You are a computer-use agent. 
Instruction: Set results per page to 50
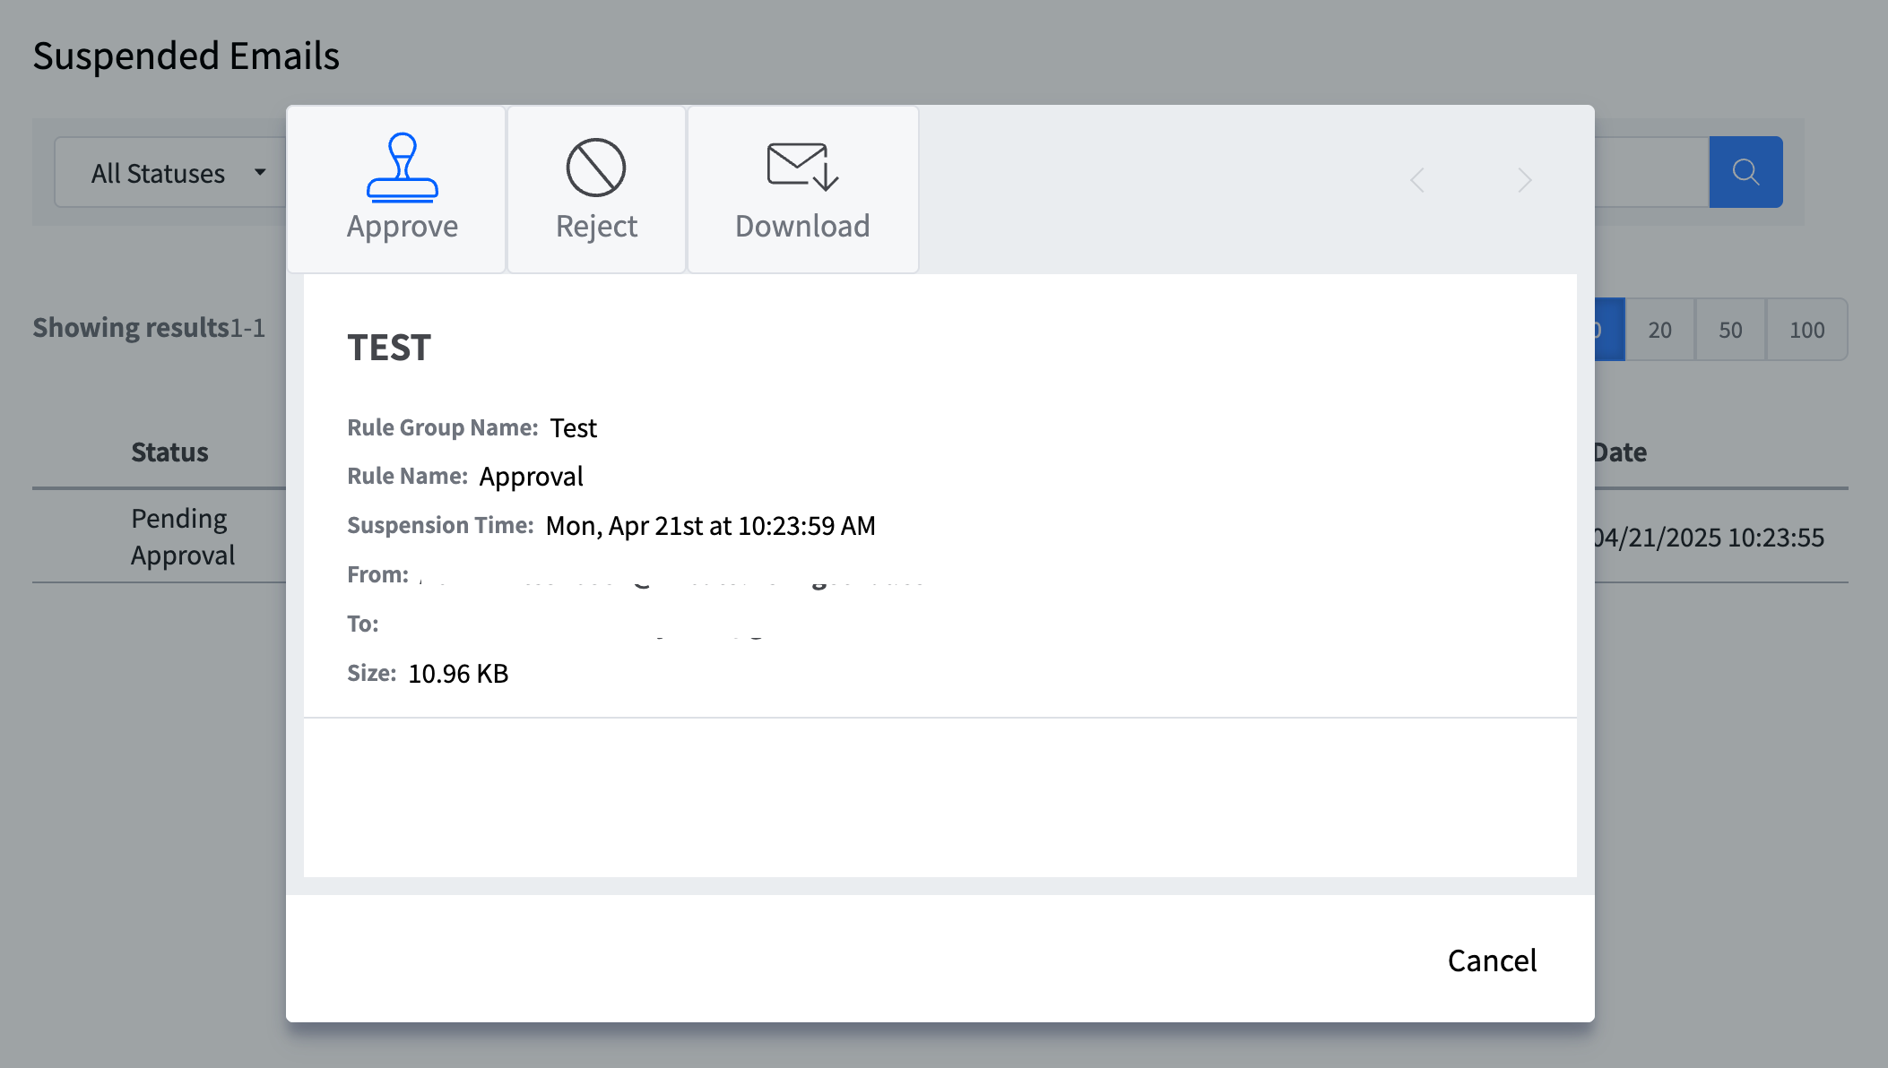coord(1730,330)
